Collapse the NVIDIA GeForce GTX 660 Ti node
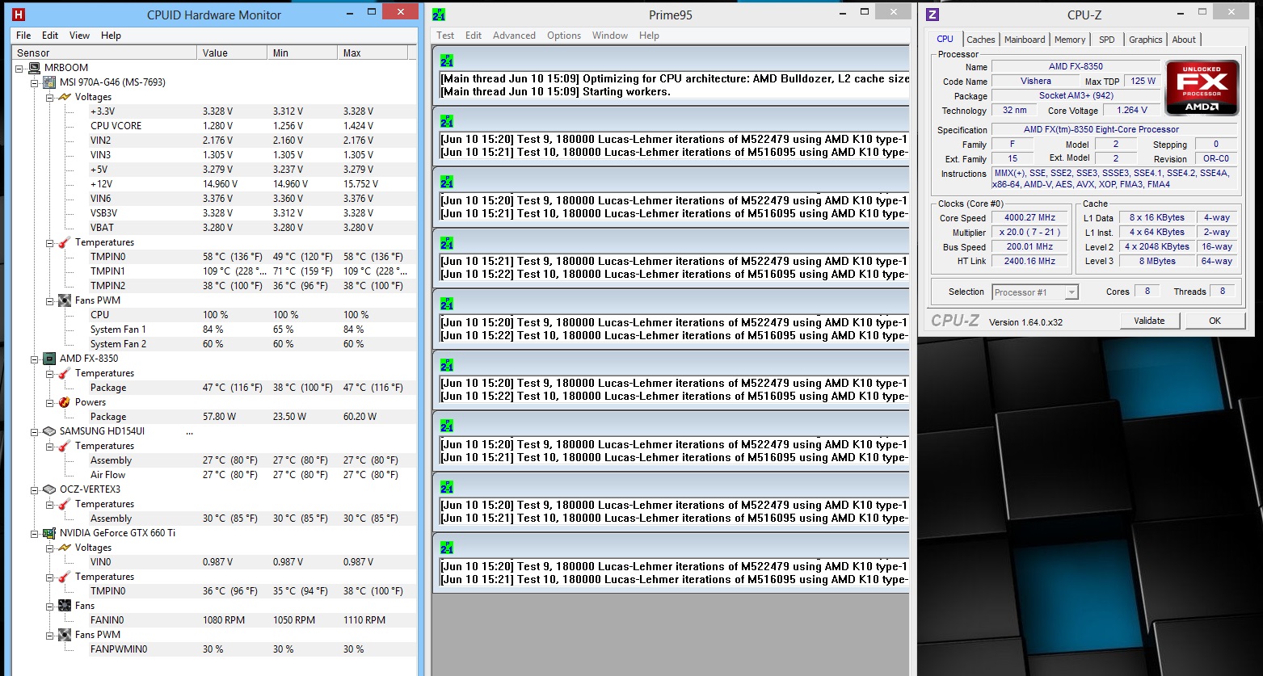The height and width of the screenshot is (676, 1263). (x=35, y=533)
